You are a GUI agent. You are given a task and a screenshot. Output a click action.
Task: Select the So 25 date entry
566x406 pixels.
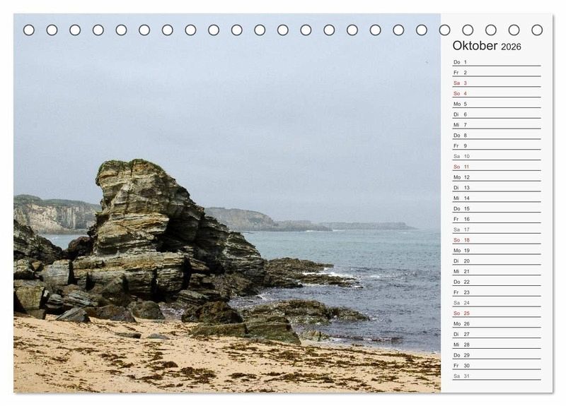pos(495,313)
